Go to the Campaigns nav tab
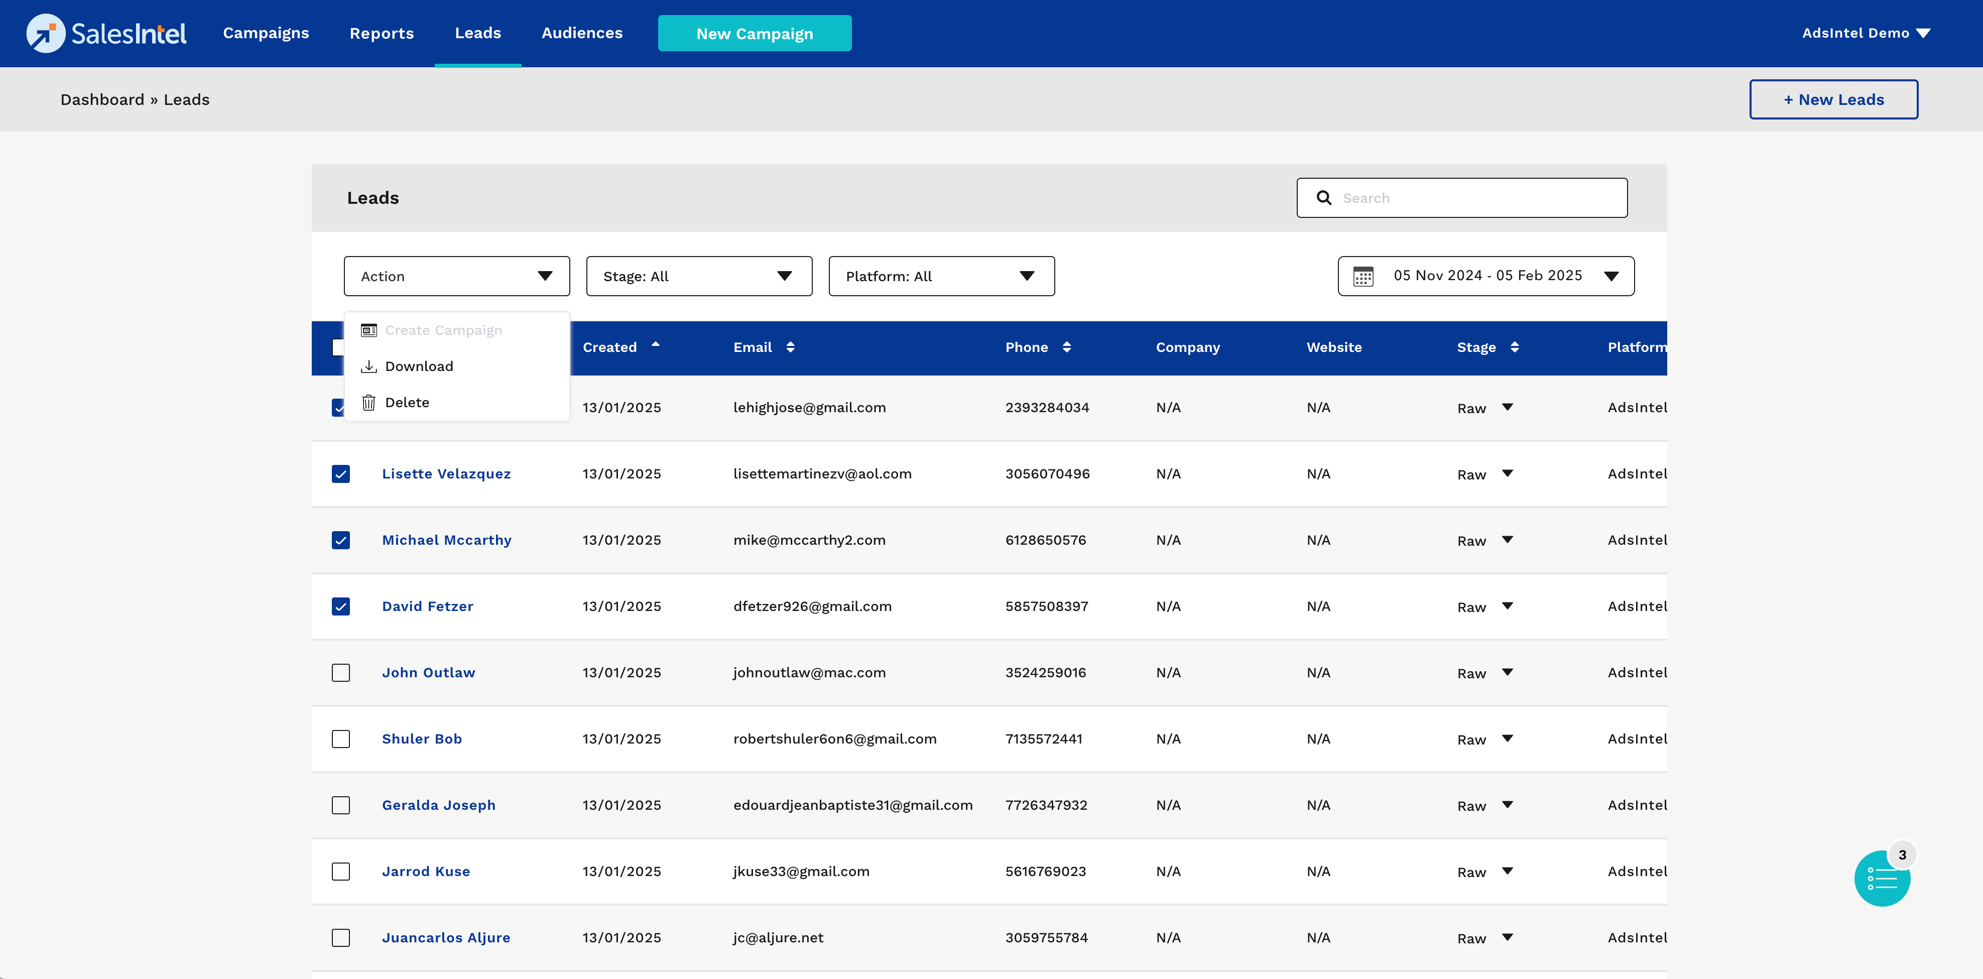Image resolution: width=1983 pixels, height=979 pixels. pos(266,33)
